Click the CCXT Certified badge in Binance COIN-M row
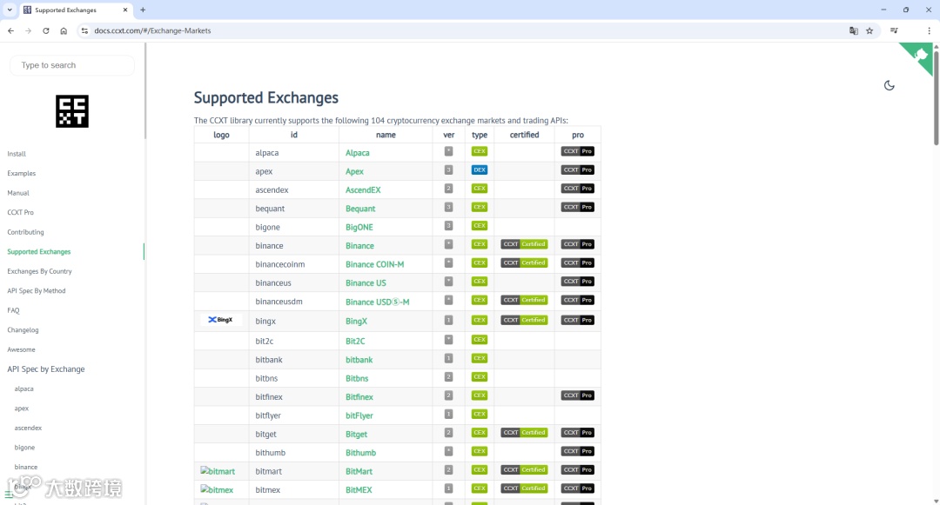 (x=524, y=262)
